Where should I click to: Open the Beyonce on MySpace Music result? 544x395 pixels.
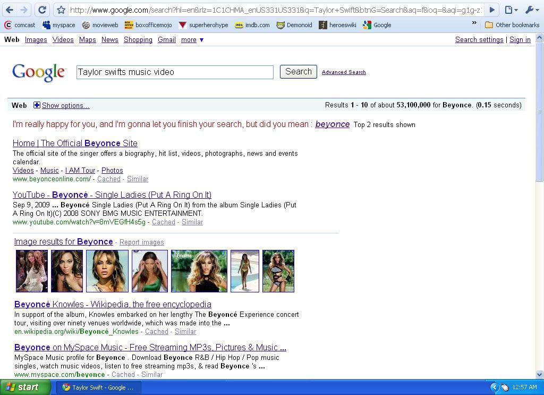(150, 347)
